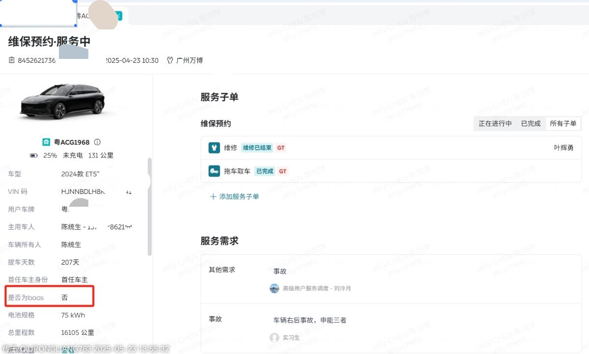Switch to 已完成 sub-order filter
The height and width of the screenshot is (354, 589).
point(531,123)
